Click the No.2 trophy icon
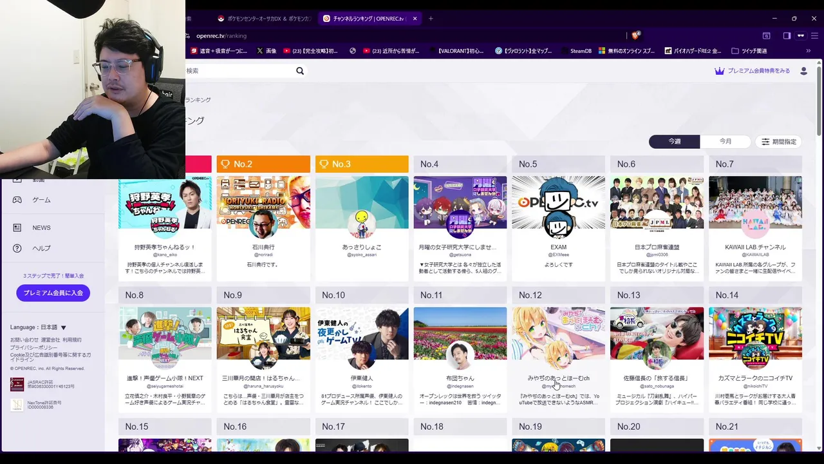The height and width of the screenshot is (464, 824). (x=225, y=164)
